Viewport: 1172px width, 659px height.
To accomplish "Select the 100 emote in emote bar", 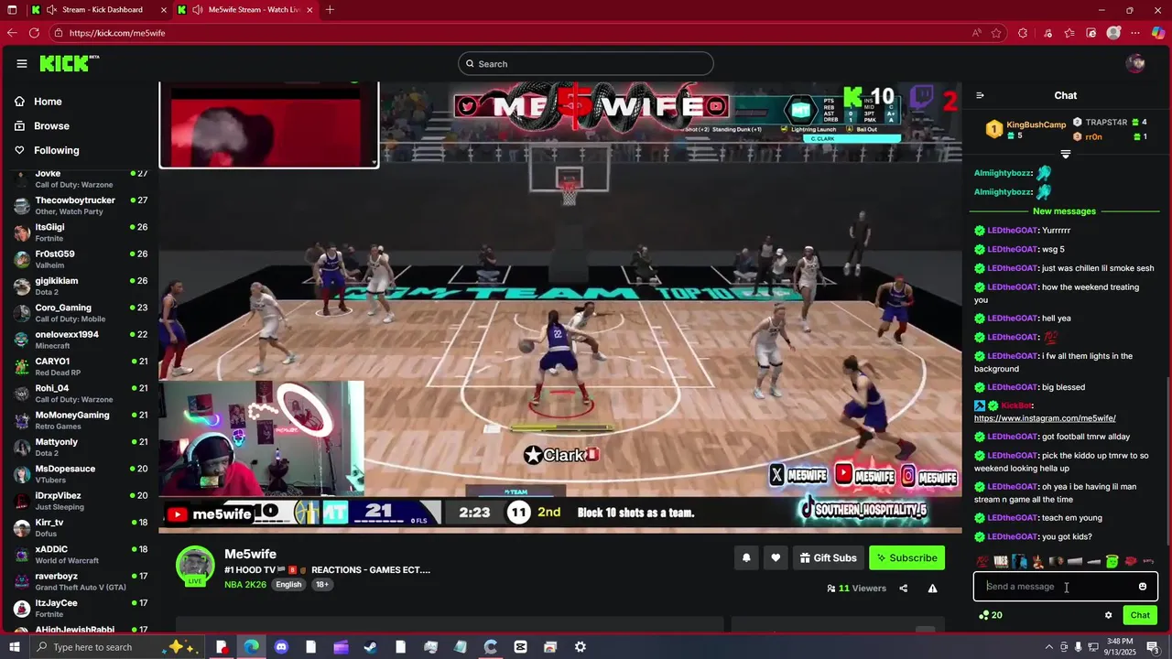I will coord(982,561).
